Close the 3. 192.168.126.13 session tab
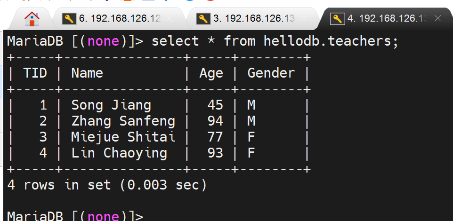Screen dimensions: 453x221 [x=304, y=19]
